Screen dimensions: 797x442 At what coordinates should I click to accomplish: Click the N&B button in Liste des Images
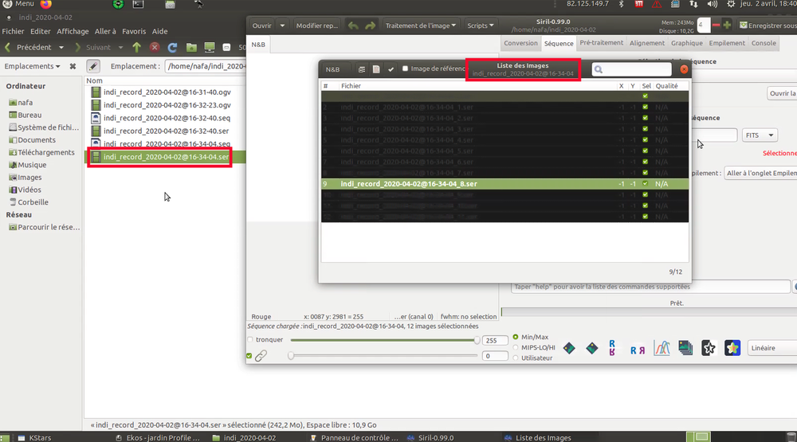(x=332, y=69)
